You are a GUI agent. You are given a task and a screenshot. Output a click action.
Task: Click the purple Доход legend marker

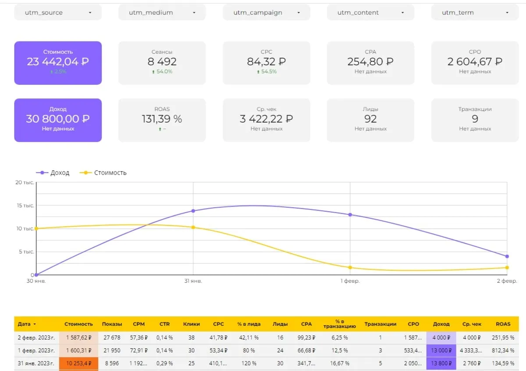pos(43,173)
